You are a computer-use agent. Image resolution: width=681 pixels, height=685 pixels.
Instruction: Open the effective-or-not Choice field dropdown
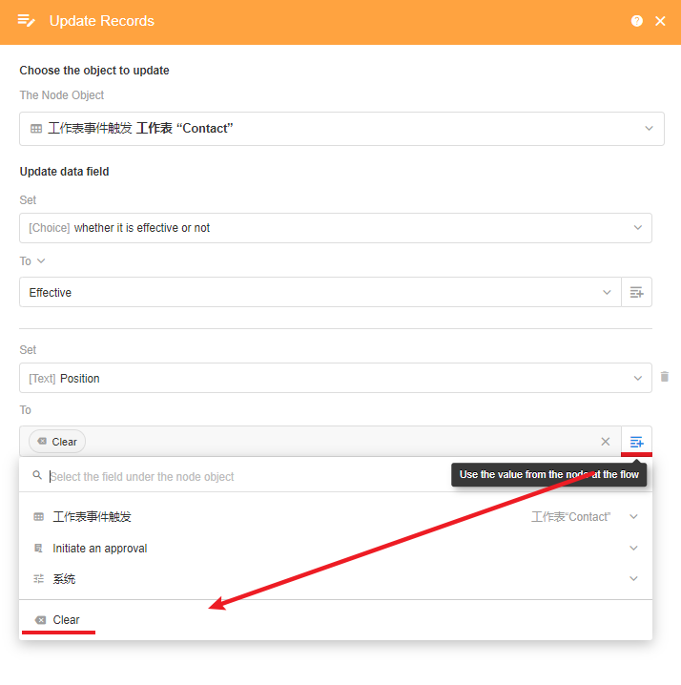pyautogui.click(x=637, y=228)
